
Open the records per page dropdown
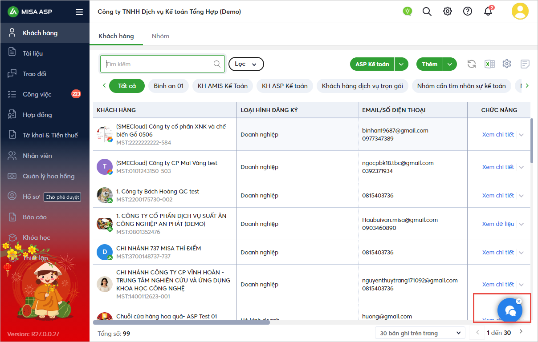(x=420, y=333)
